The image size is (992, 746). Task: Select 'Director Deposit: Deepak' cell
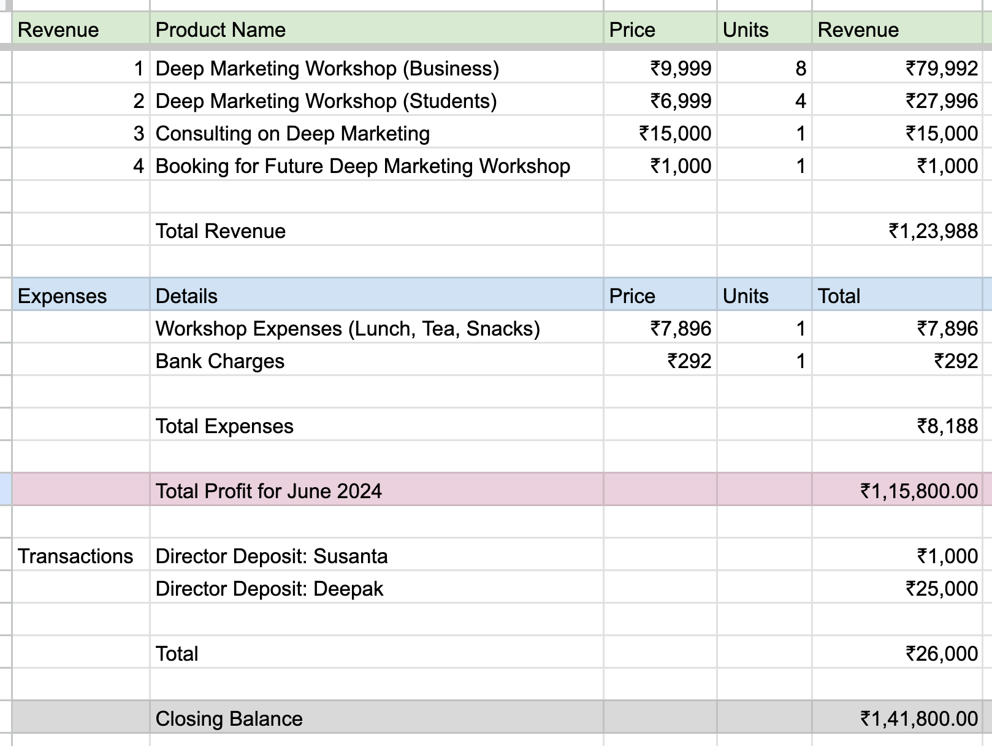(376, 588)
